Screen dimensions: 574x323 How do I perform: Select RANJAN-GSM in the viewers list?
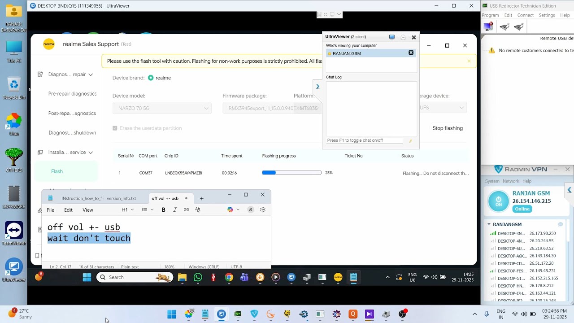click(x=370, y=53)
